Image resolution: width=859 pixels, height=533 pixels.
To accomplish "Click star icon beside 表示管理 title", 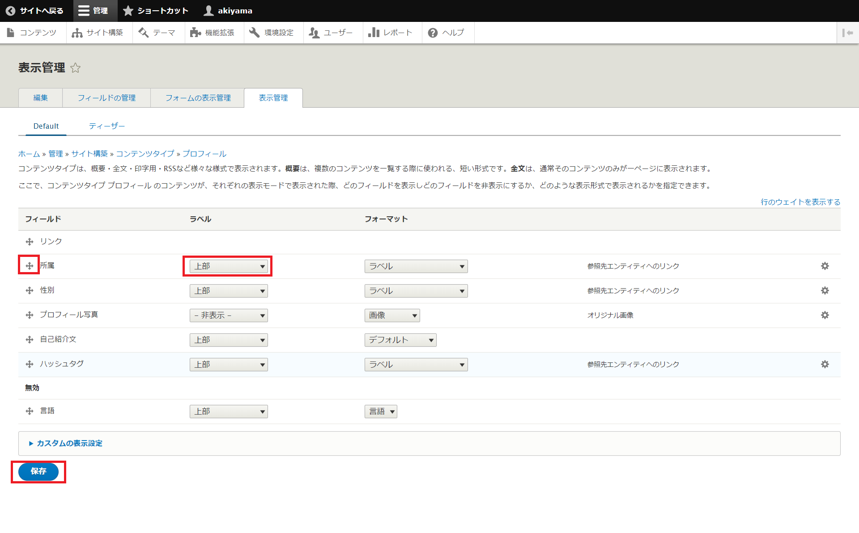I will [x=76, y=68].
